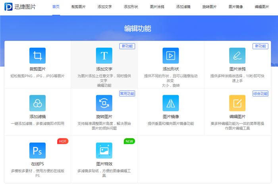The width and height of the screenshot is (278, 186).
Task: Open 旋转图片 from the navigation bar
Action: (x=209, y=7)
